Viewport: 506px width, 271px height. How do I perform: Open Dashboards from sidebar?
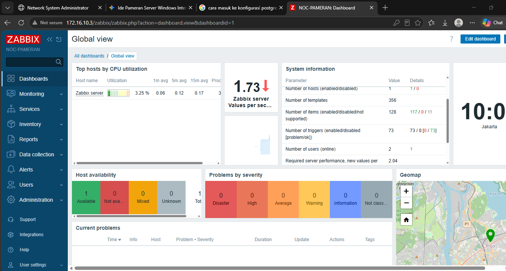coord(34,79)
